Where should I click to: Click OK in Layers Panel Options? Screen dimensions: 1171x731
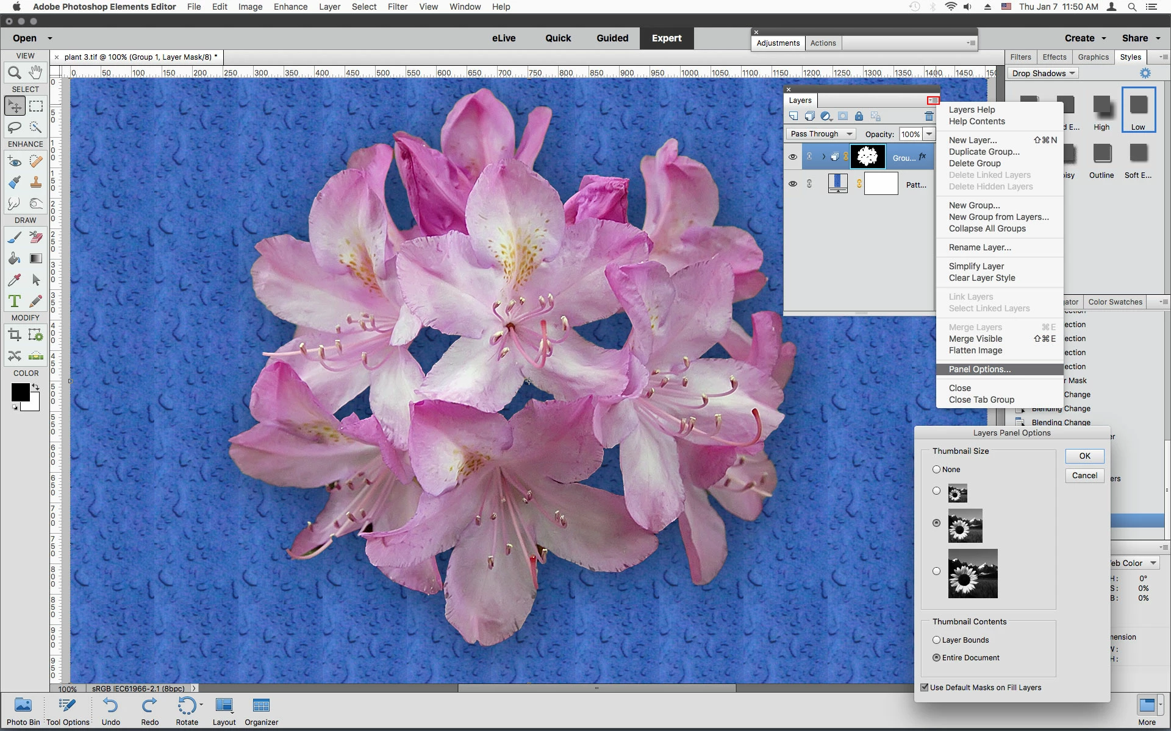click(x=1084, y=456)
